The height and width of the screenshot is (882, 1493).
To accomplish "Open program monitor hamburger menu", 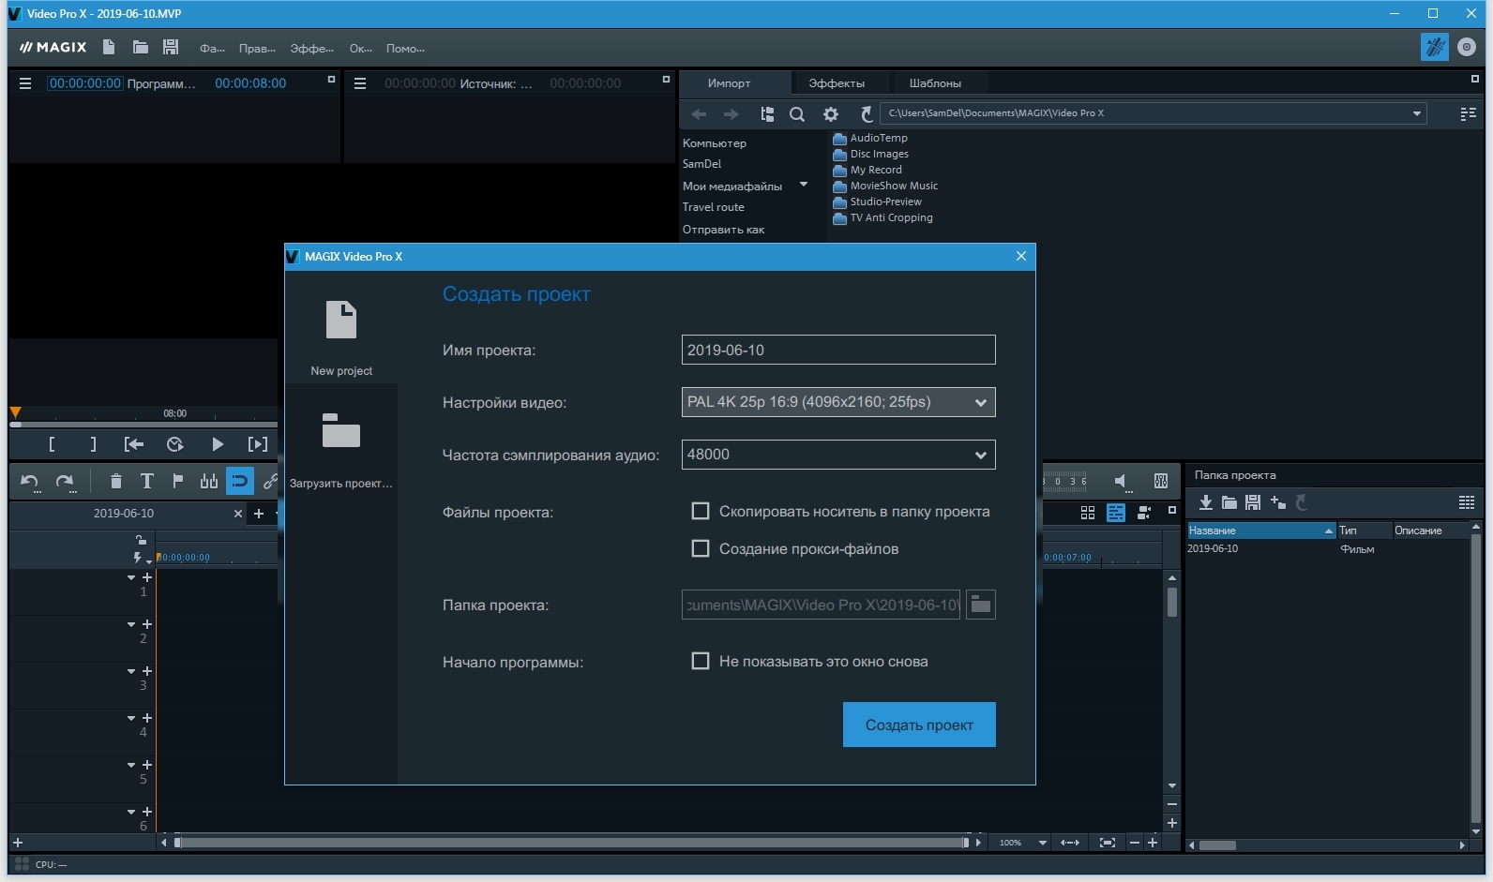I will click(x=25, y=83).
